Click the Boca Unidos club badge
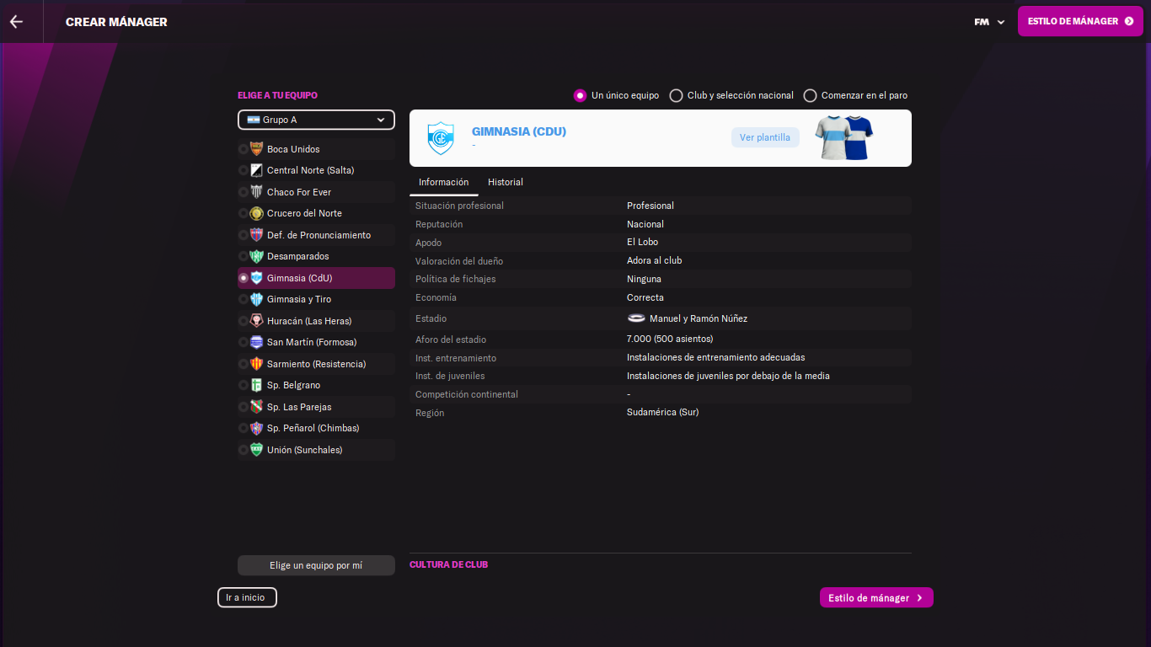1151x647 pixels. tap(256, 149)
